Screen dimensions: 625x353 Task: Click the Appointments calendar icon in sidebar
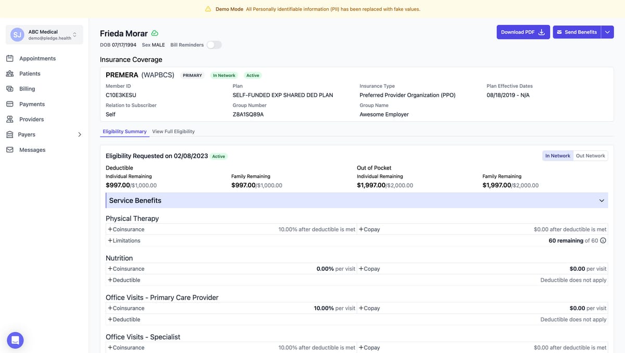tap(10, 59)
